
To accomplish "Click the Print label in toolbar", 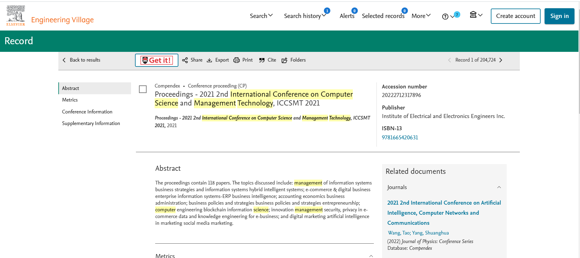I will [247, 60].
